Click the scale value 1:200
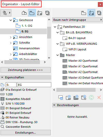This screenshot has height=137, width=103. (x=9, y=94)
